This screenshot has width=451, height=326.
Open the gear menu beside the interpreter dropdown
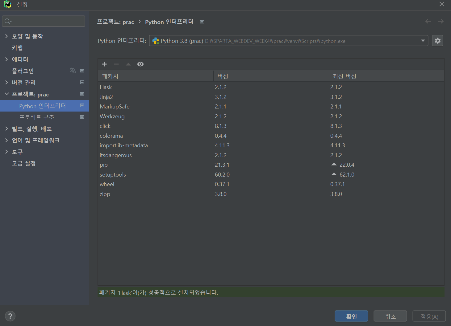coord(437,41)
